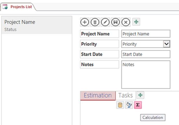Click the Save floppy disk action button
This screenshot has width=179, height=125.
pos(116,22)
